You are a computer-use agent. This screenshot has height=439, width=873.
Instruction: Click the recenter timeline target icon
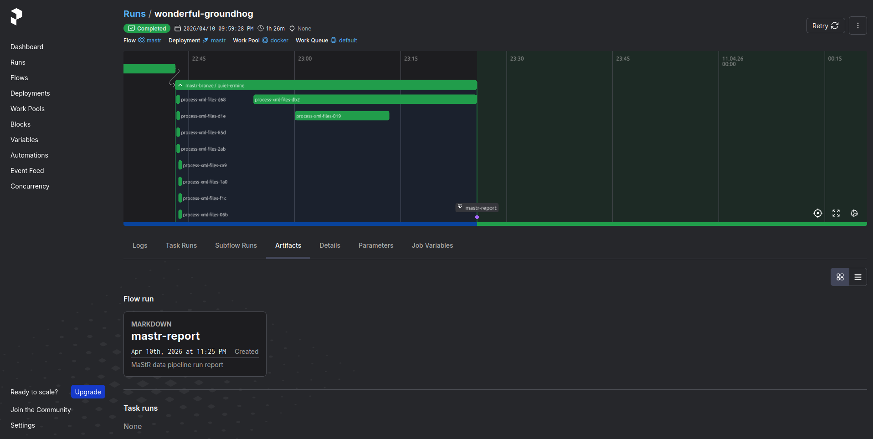[x=818, y=213]
